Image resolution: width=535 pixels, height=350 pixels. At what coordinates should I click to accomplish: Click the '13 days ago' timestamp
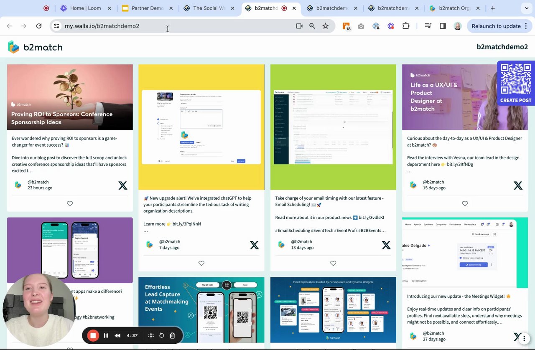tap(302, 248)
